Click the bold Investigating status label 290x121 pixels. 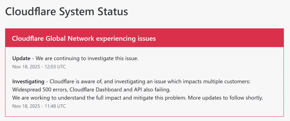28,82
